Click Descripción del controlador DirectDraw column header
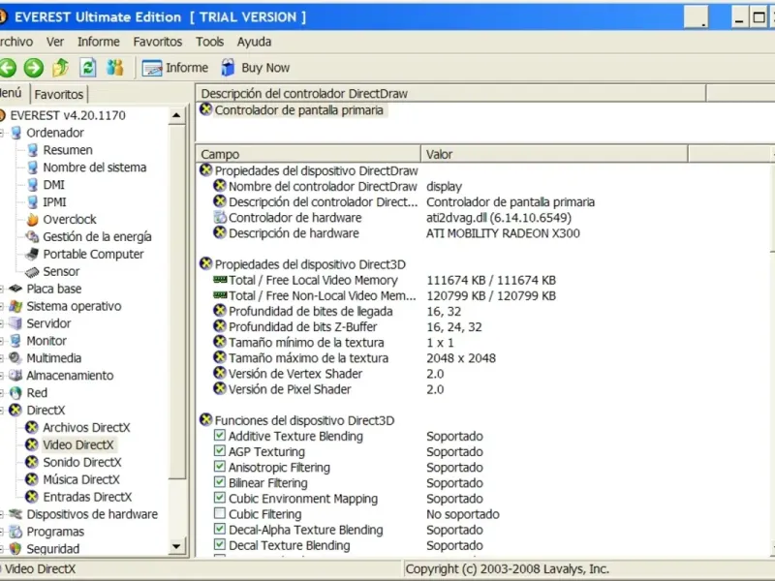Viewport: 775px width, 581px height. point(450,93)
